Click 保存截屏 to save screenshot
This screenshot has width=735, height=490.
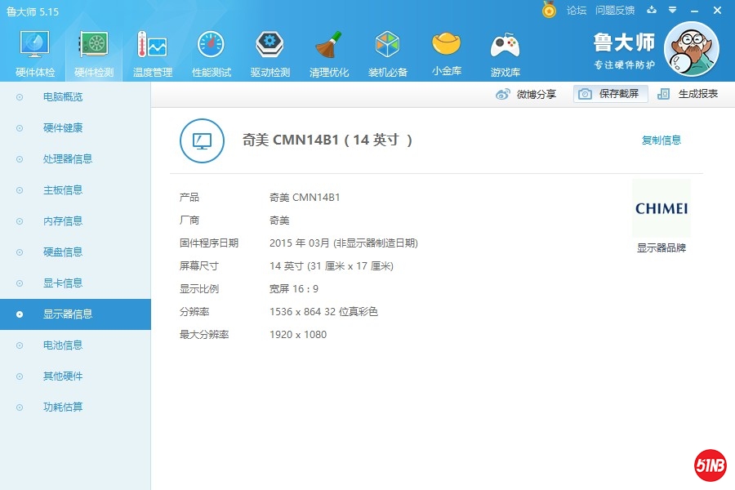(610, 94)
